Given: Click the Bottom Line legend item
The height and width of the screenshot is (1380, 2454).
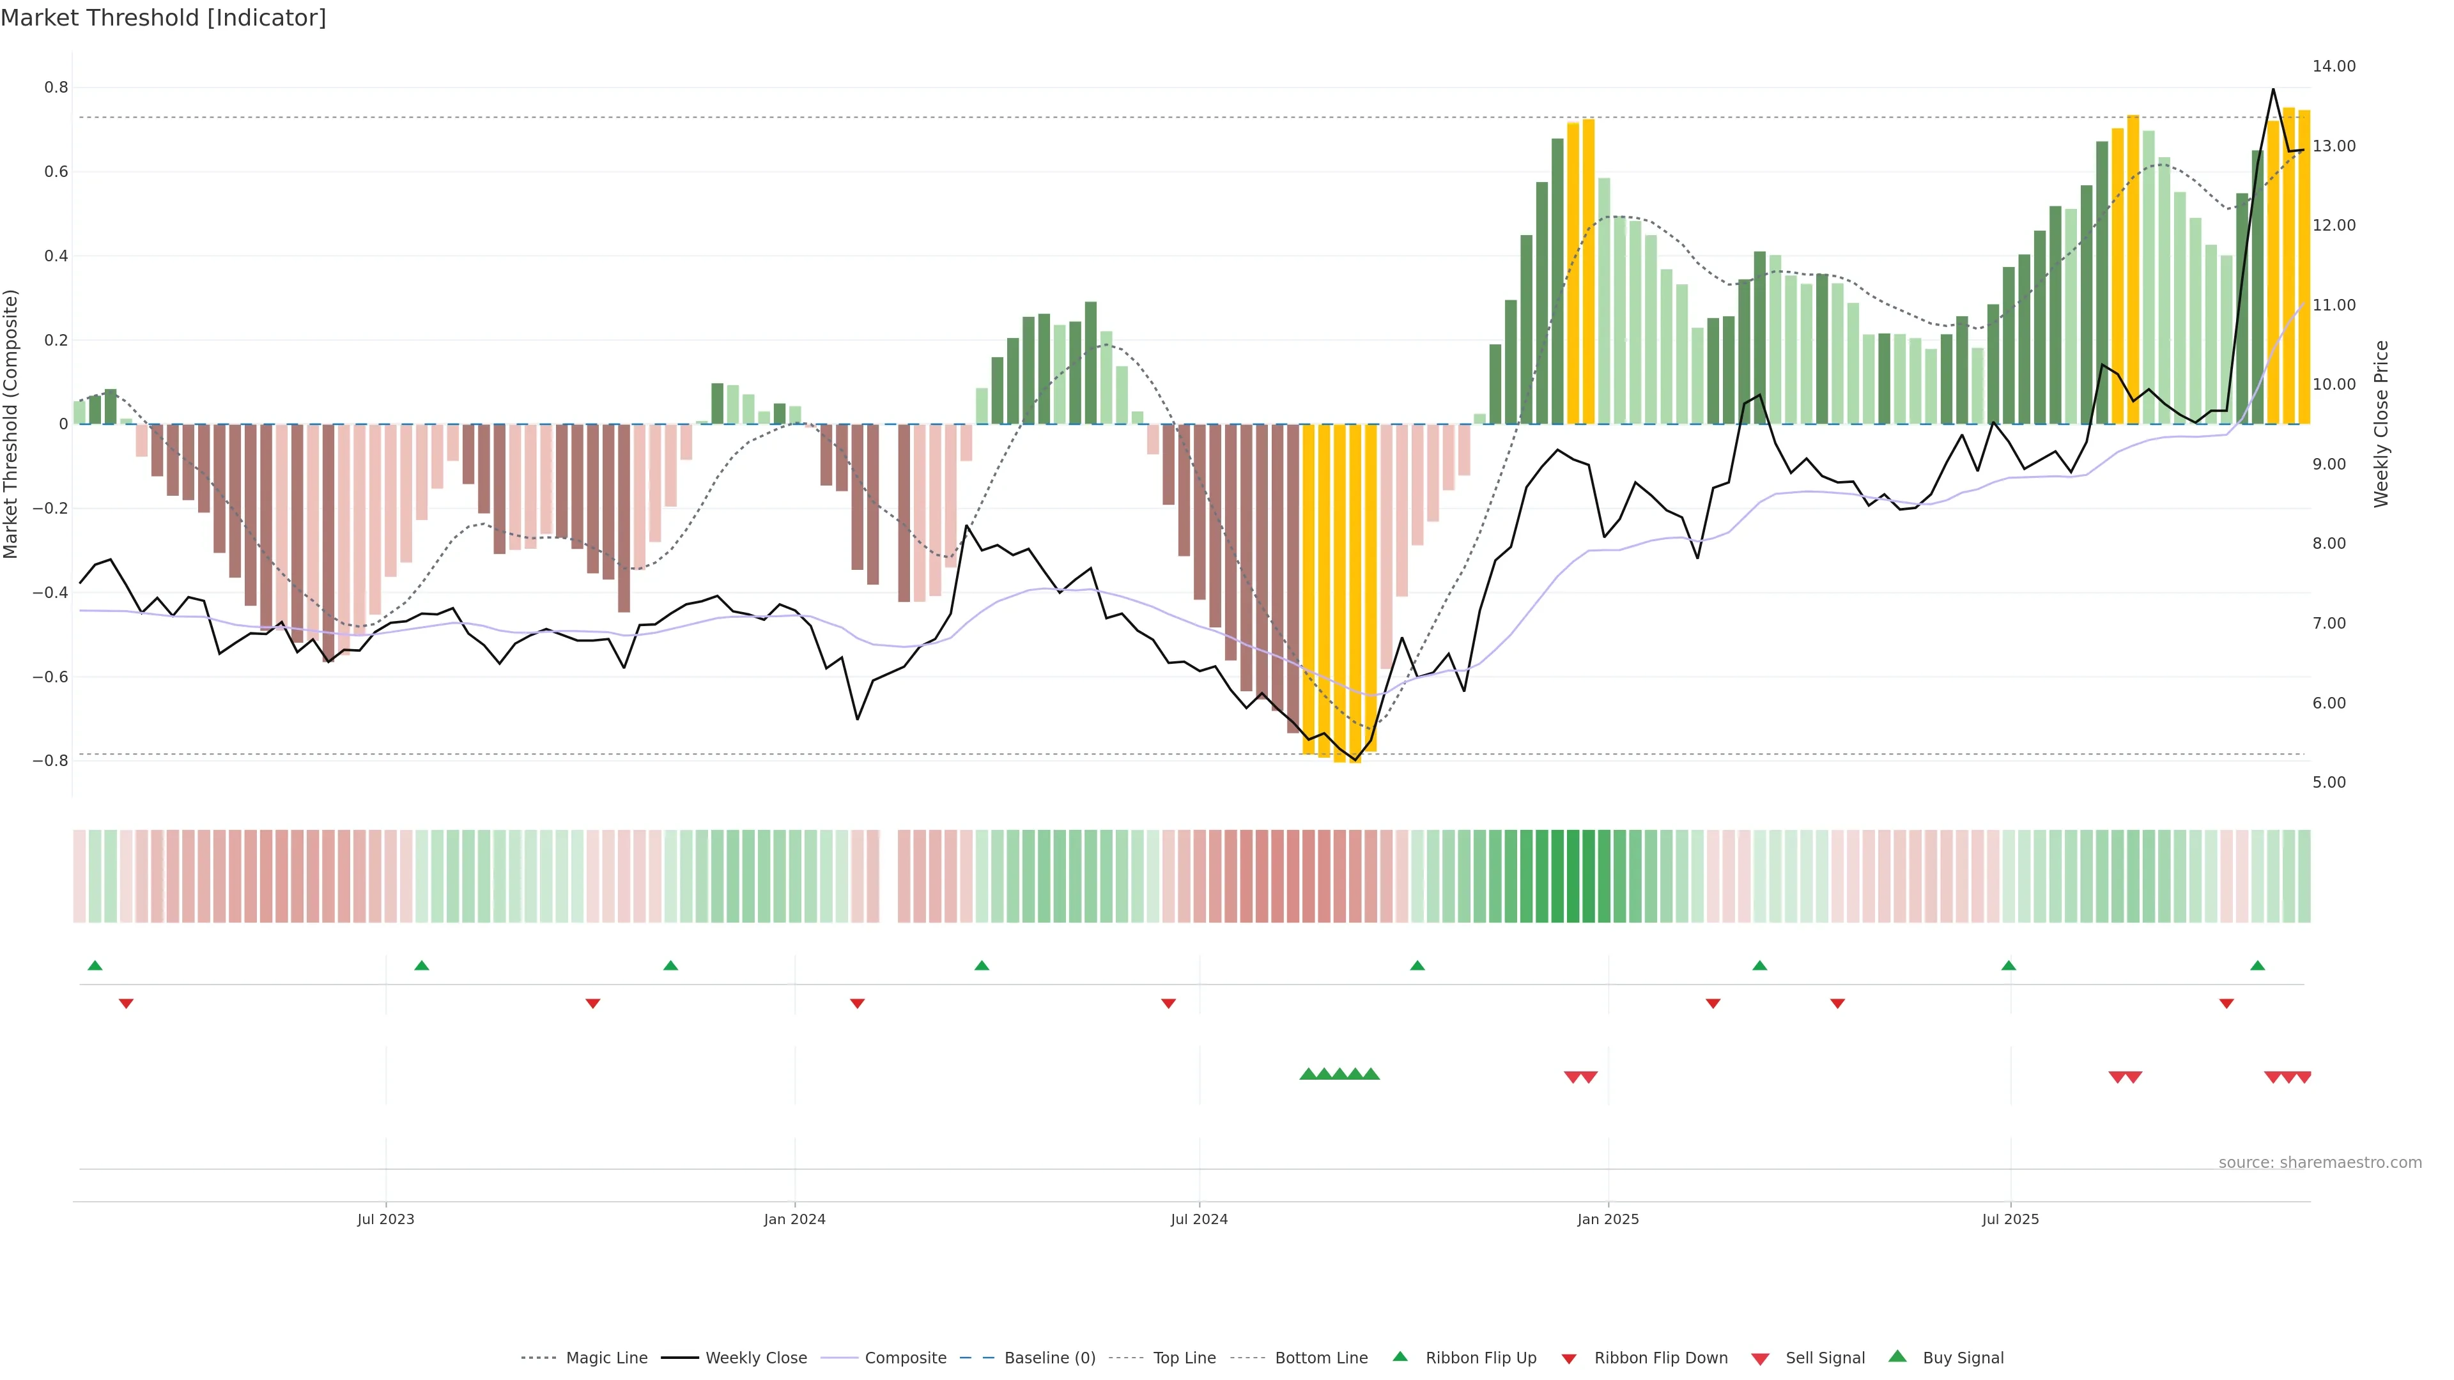Looking at the screenshot, I should click(x=1320, y=1358).
